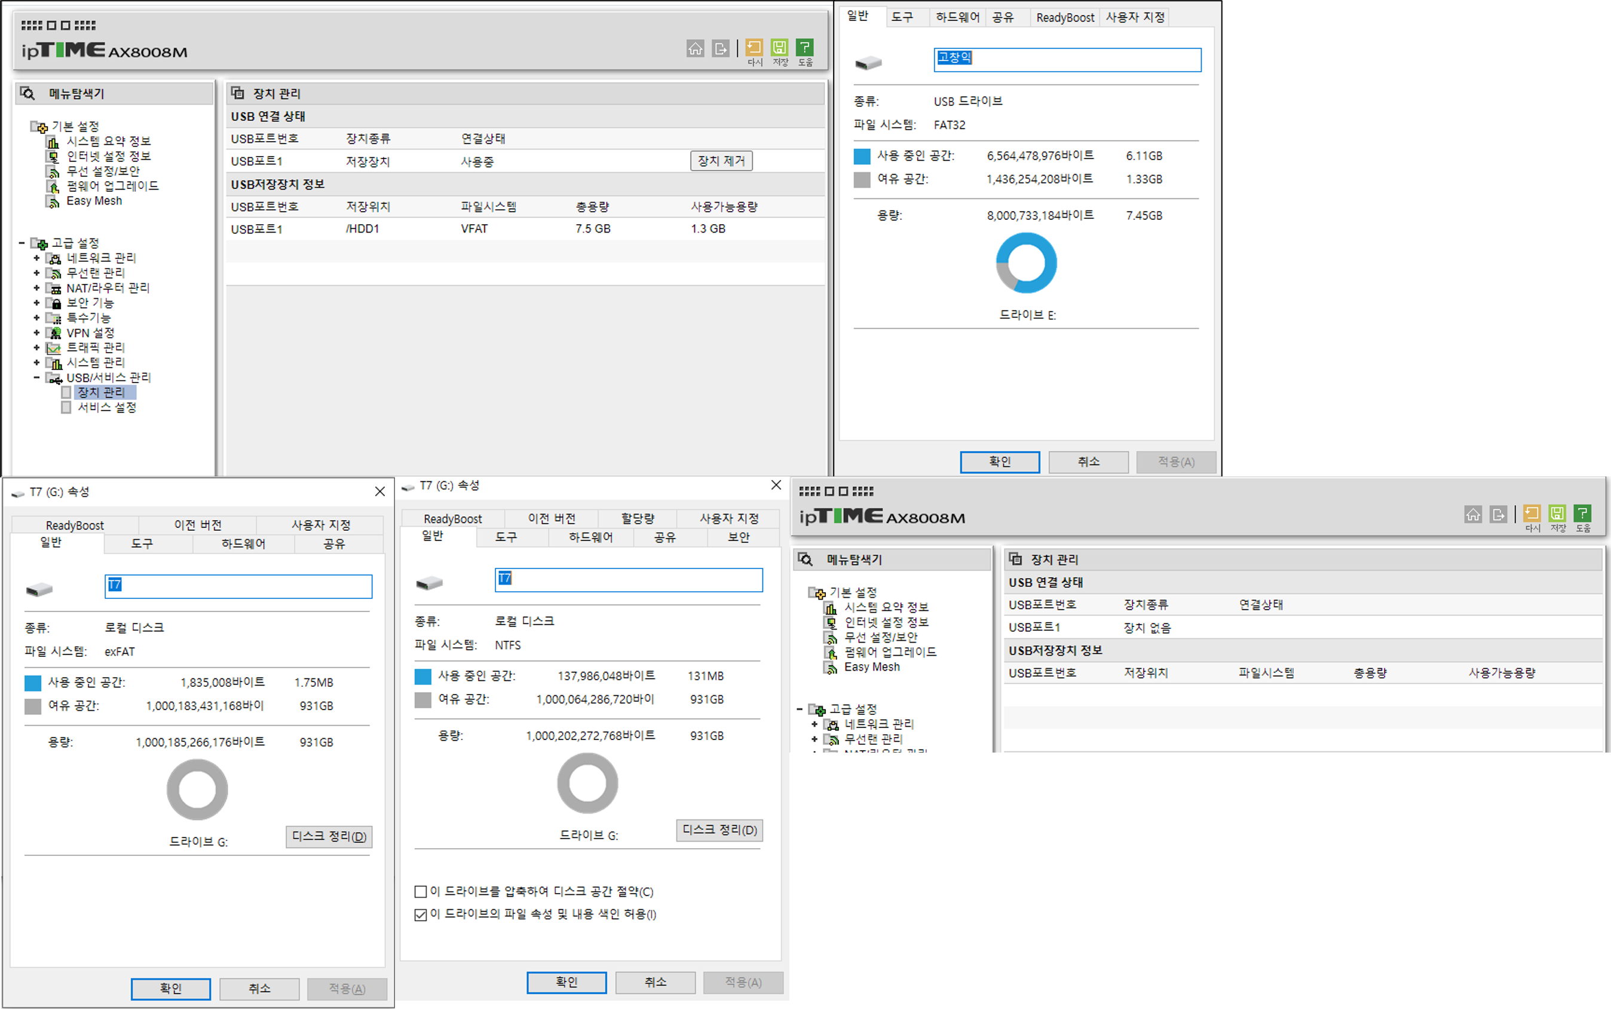The width and height of the screenshot is (1611, 1009).
Task: Click 취소 in NTFS T7 dialog
Action: 655,982
